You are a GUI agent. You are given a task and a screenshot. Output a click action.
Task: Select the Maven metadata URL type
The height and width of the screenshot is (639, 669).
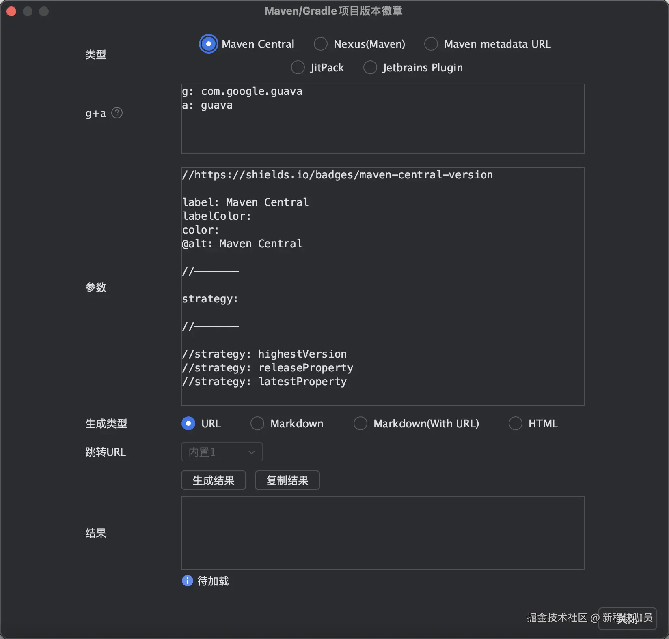431,44
